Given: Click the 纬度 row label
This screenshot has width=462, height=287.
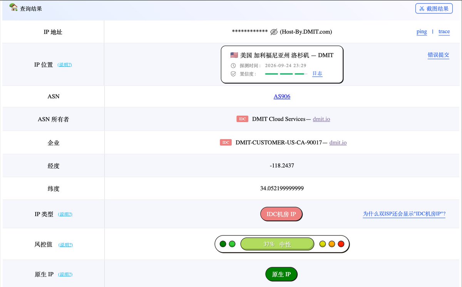Looking at the screenshot, I should pyautogui.click(x=54, y=189).
